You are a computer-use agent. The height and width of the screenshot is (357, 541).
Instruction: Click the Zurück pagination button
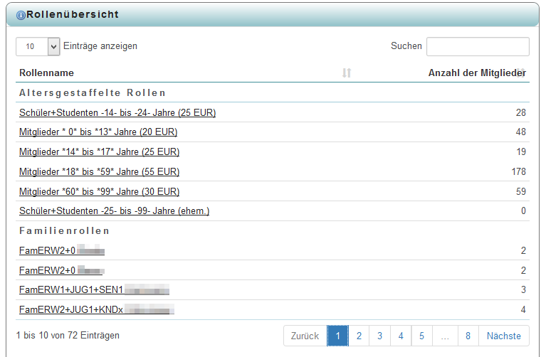pos(305,336)
